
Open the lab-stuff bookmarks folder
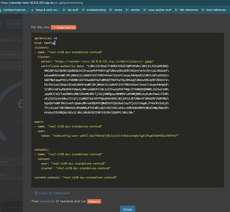pos(71,10)
